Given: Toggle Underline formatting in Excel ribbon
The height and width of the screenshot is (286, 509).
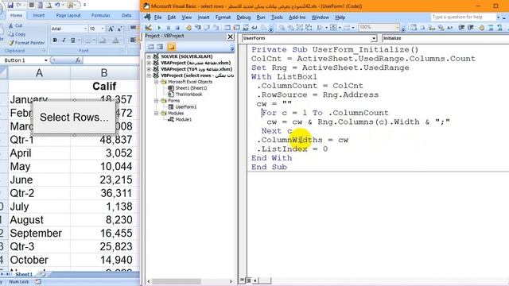Looking at the screenshot, I should (x=72, y=41).
